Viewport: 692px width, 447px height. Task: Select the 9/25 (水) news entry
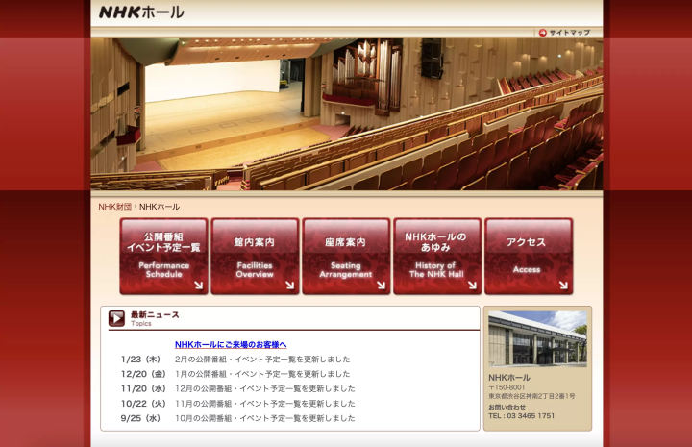238,418
